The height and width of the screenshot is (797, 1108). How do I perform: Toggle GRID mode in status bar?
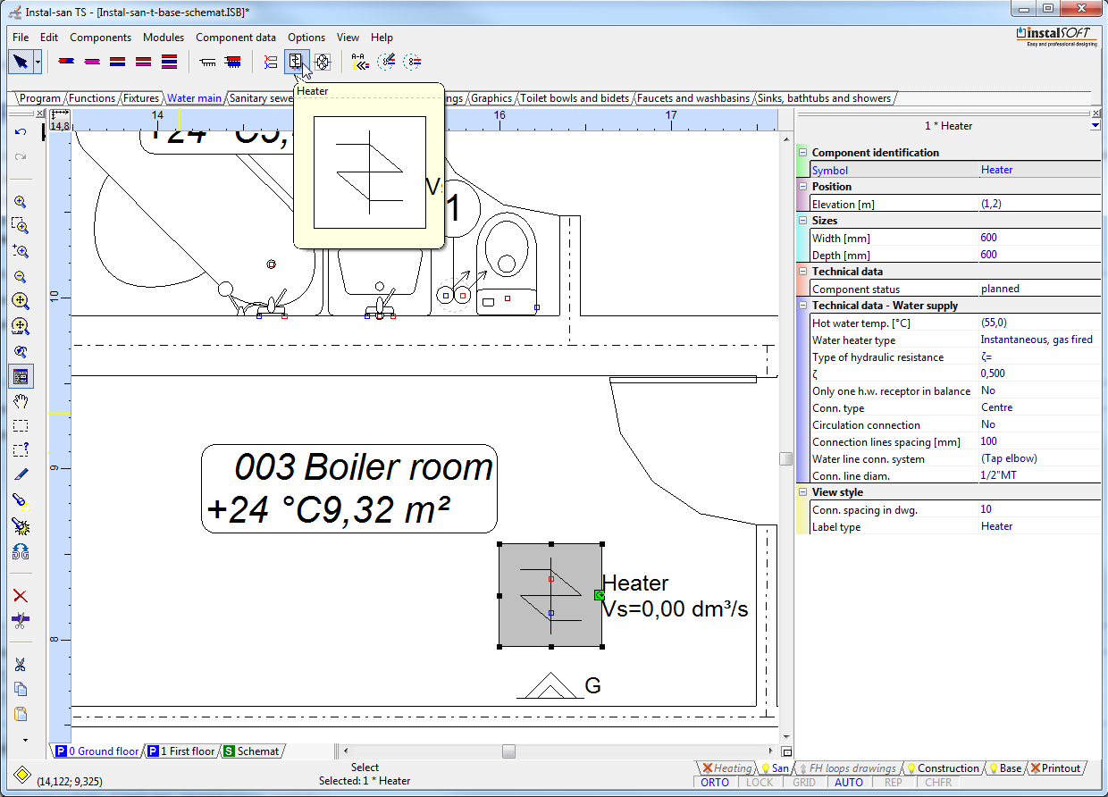pos(804,783)
